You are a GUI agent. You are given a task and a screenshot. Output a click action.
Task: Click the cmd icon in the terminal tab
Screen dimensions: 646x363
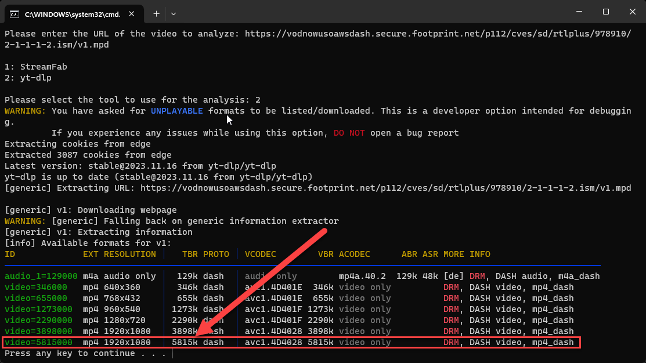[16, 13]
